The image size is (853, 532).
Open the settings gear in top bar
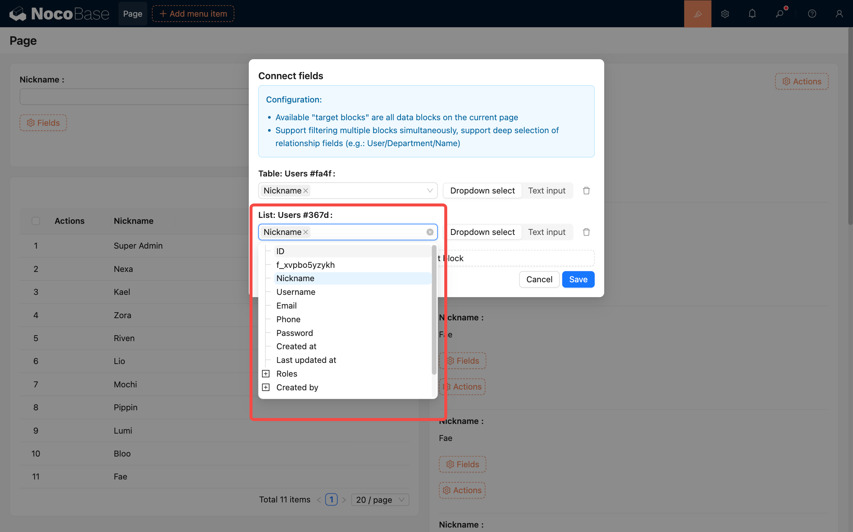[x=725, y=14]
